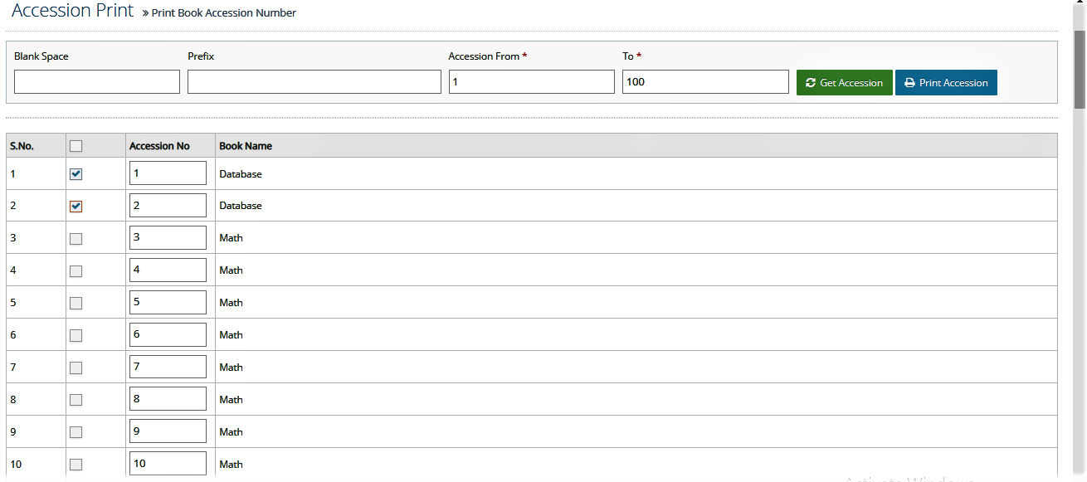The image size is (1087, 482).
Task: Click the Accession No box for row 7
Action: point(168,367)
